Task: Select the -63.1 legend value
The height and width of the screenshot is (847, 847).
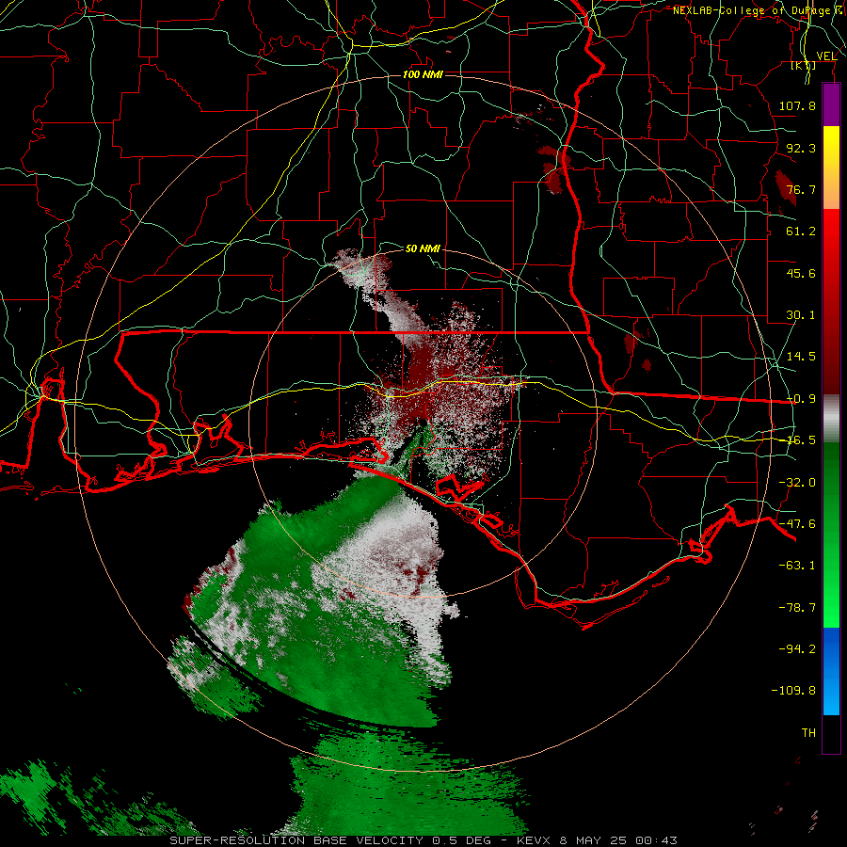Action: (797, 566)
